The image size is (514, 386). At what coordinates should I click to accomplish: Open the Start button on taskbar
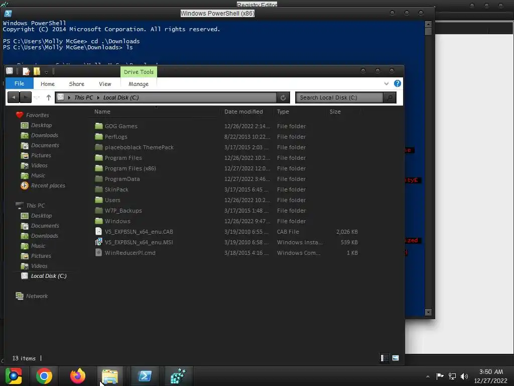click(x=14, y=376)
